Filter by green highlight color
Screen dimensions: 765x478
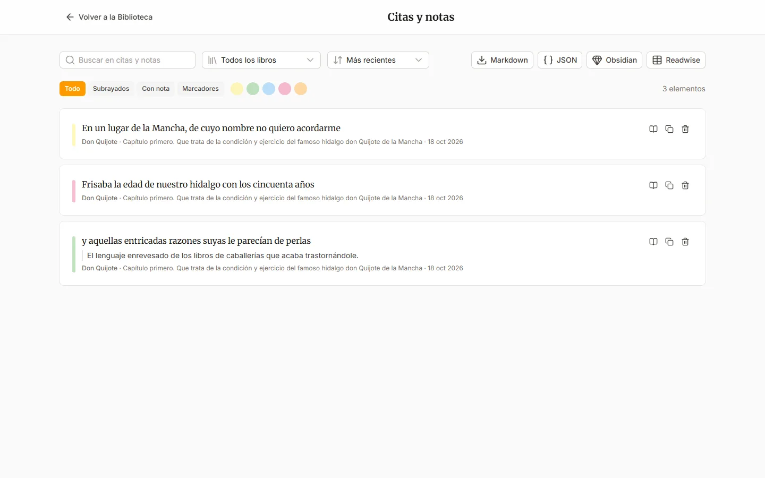pyautogui.click(x=253, y=89)
